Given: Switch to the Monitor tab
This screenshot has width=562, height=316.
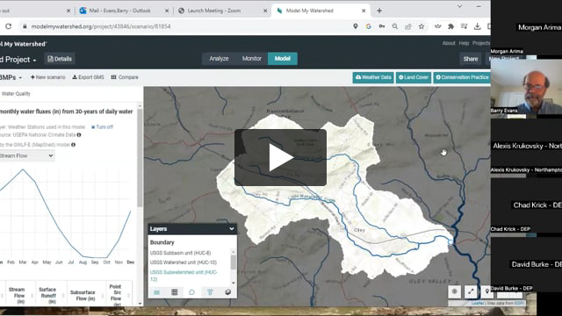Looking at the screenshot, I should click(252, 59).
